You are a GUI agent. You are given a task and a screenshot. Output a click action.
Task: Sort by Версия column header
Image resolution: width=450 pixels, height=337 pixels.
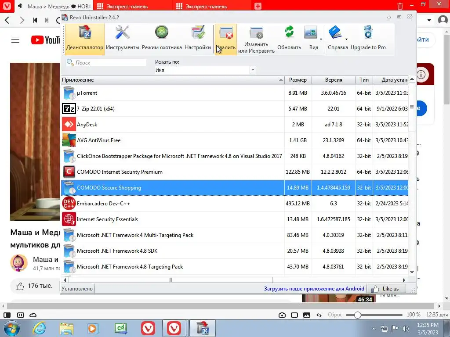[x=334, y=80]
